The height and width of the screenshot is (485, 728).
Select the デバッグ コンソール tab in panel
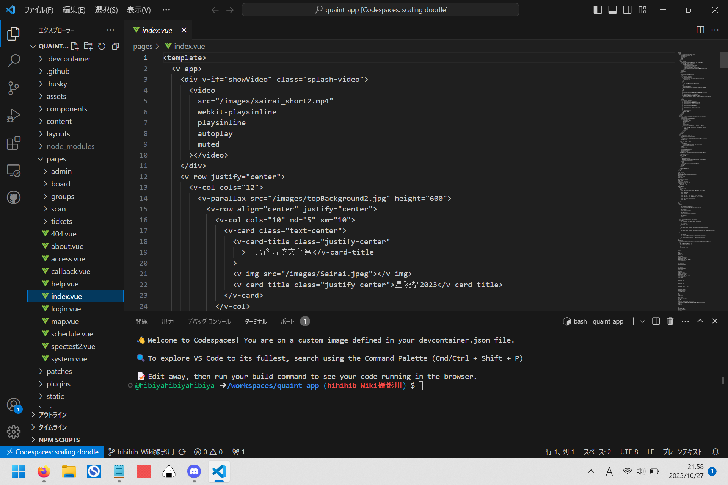point(209,322)
